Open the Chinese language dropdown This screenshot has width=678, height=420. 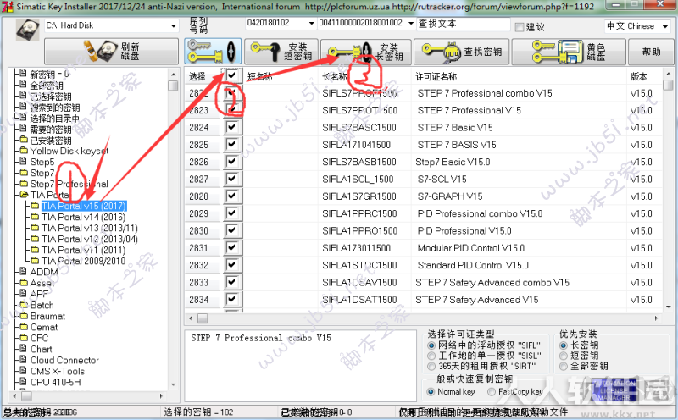665,26
